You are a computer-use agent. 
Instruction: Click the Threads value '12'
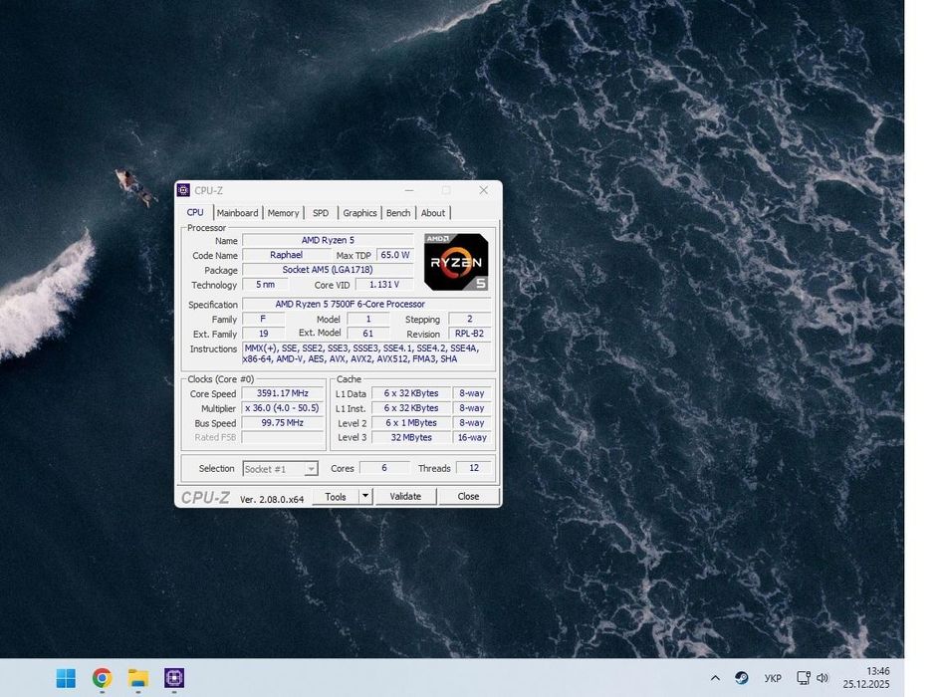point(474,468)
